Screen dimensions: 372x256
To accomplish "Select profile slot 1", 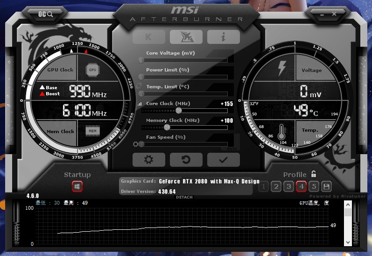I will pos(264,186).
